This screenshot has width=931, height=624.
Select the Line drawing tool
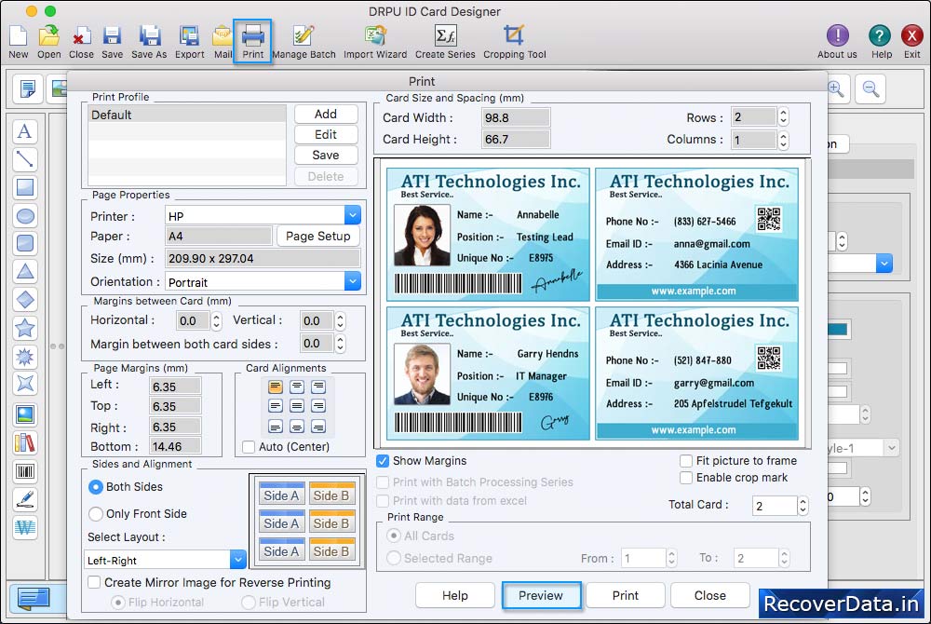pyautogui.click(x=25, y=159)
